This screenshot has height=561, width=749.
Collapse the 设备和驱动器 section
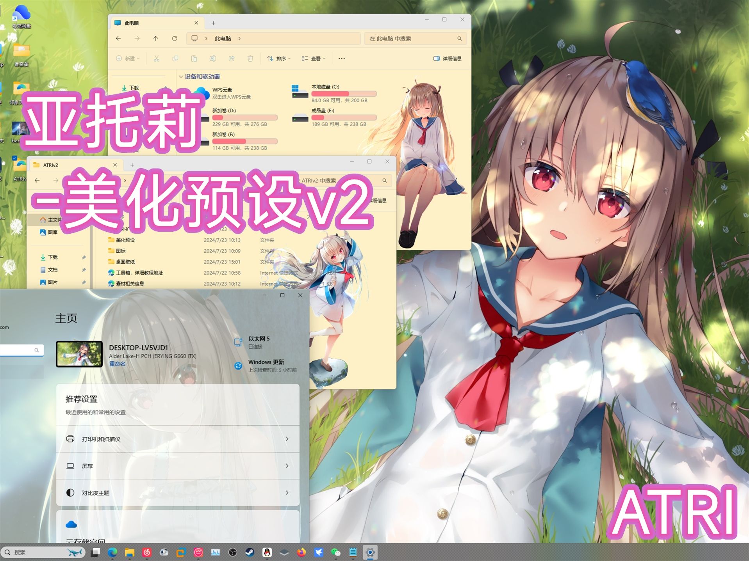click(181, 76)
